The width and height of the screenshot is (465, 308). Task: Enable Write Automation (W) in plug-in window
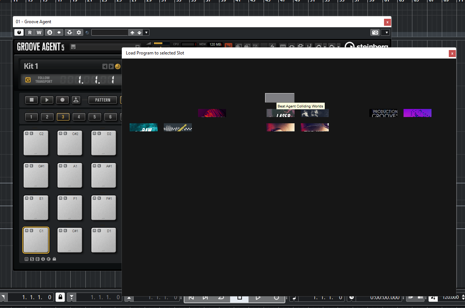tap(39, 32)
